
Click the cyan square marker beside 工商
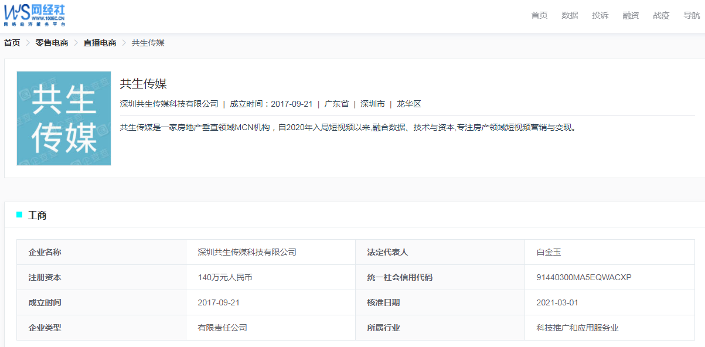[19, 215]
